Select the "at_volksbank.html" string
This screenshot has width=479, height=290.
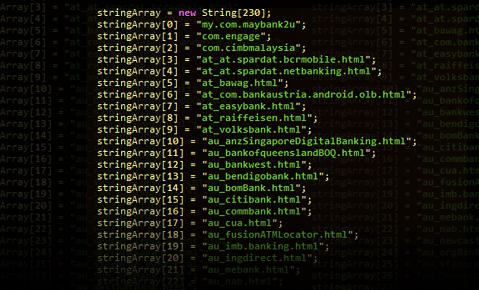coord(251,130)
